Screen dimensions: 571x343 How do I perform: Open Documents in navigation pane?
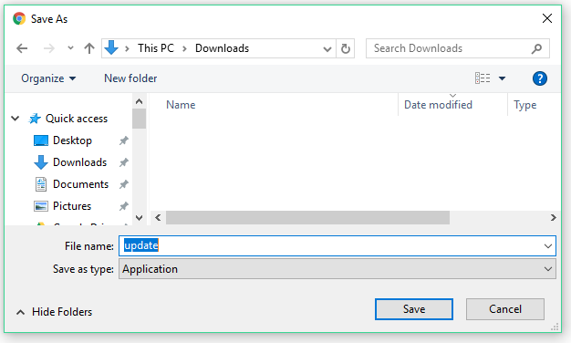(80, 184)
